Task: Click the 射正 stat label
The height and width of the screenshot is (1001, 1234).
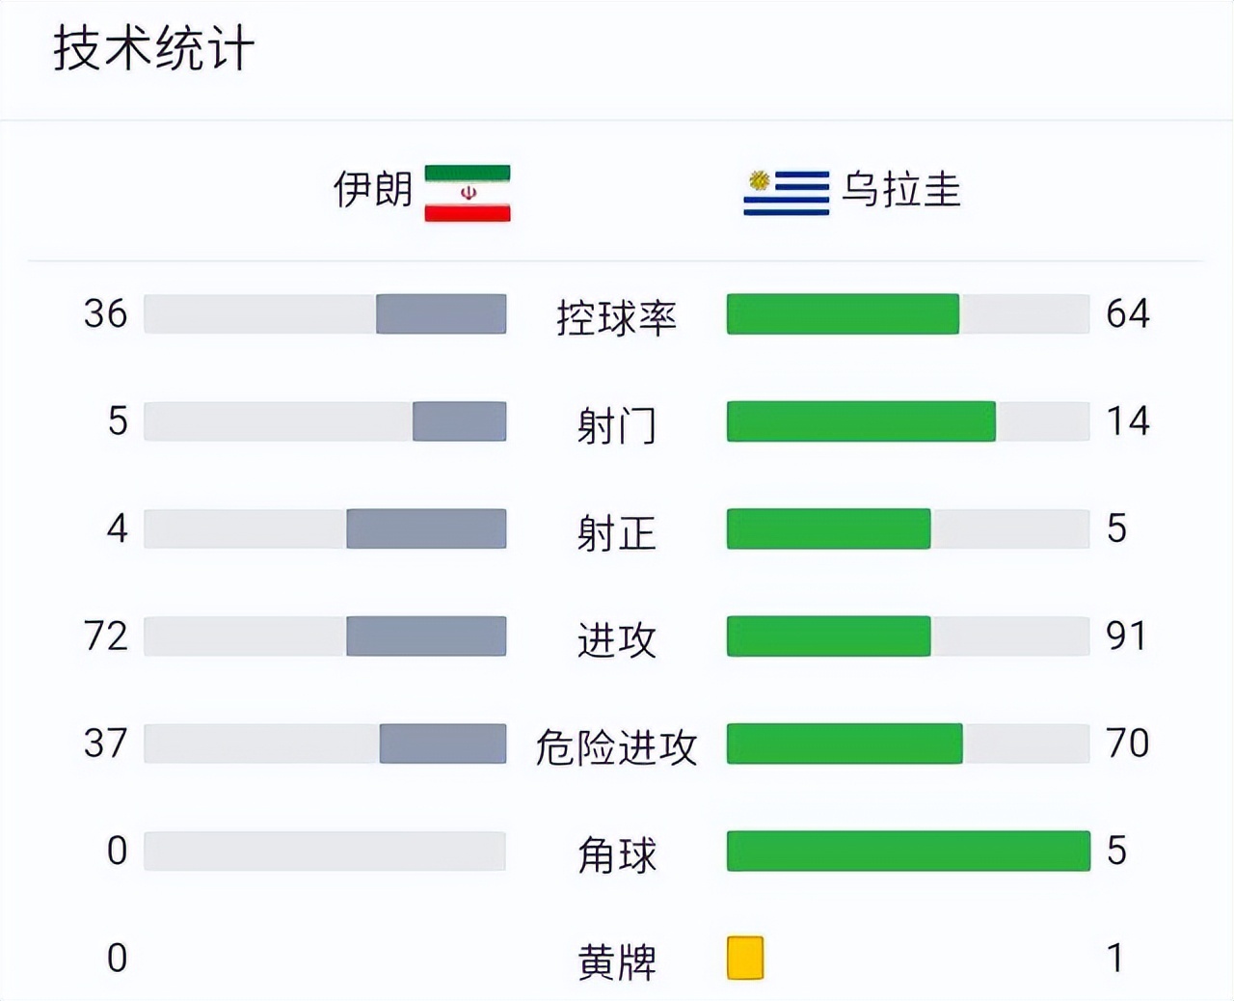Action: [617, 531]
